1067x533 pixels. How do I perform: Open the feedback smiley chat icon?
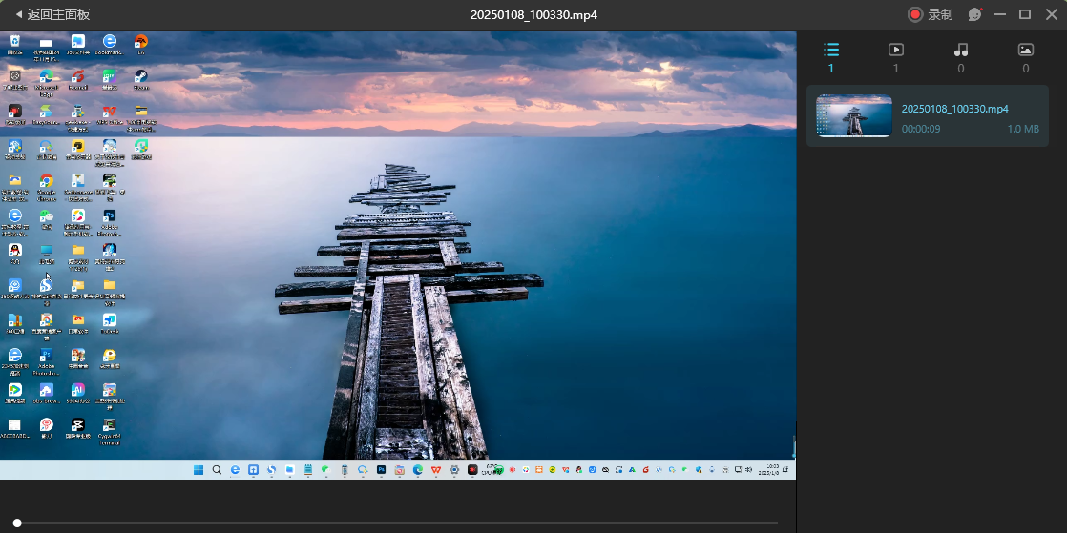(x=974, y=14)
